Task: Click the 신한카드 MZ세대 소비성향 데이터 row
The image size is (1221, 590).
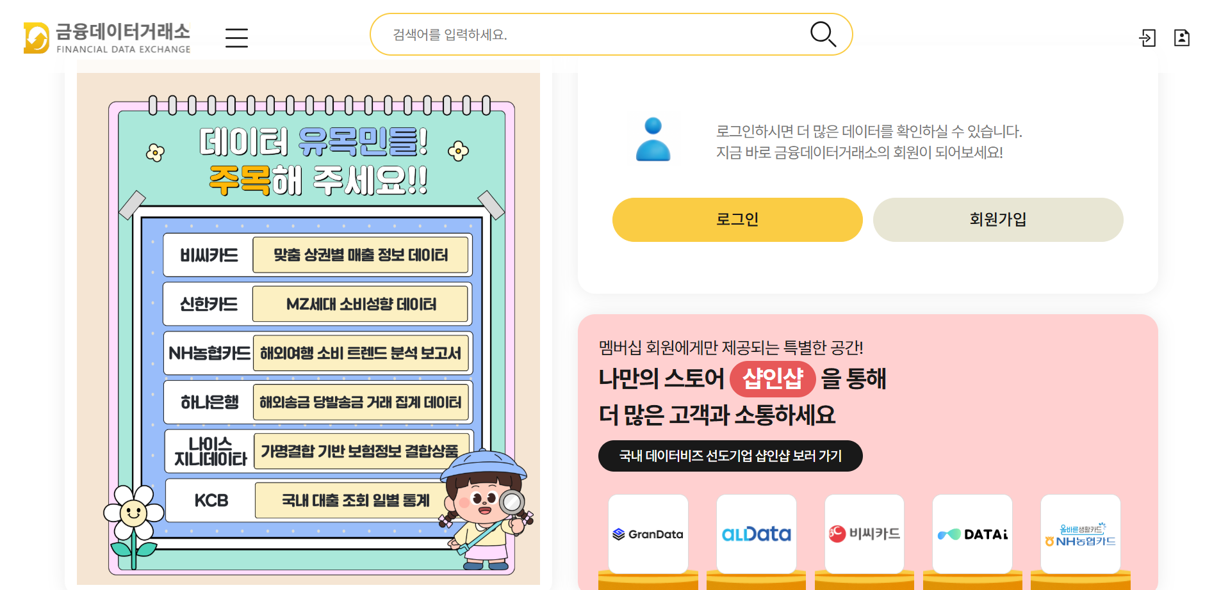Action: (x=318, y=304)
